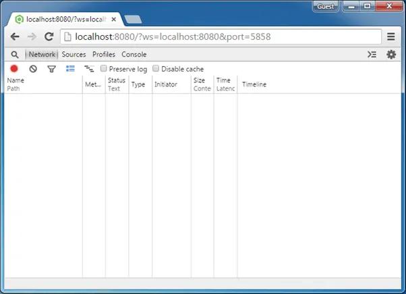Image resolution: width=406 pixels, height=294 pixels.
Task: Show the console drawer icon
Action: (372, 55)
